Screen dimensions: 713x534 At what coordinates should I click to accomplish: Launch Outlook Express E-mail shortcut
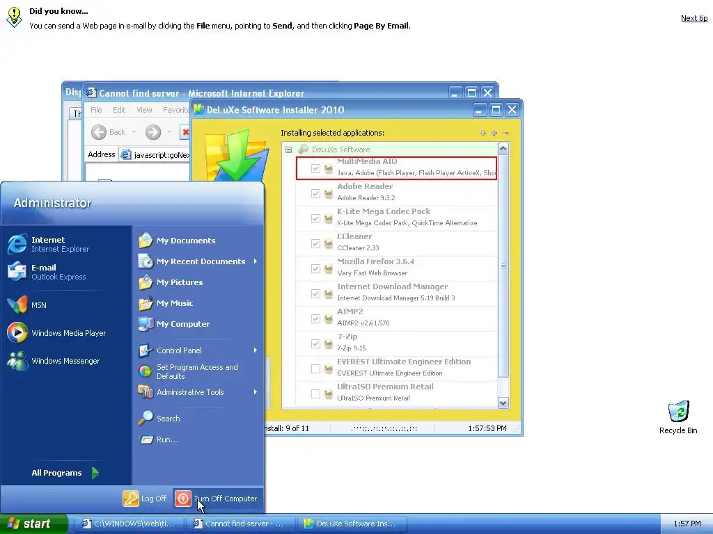click(x=46, y=272)
